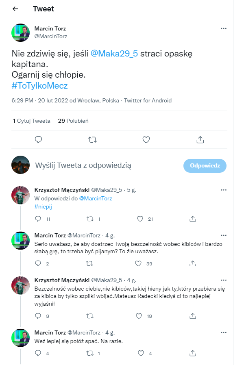Follow the #niepij hashtag link

click(44, 206)
